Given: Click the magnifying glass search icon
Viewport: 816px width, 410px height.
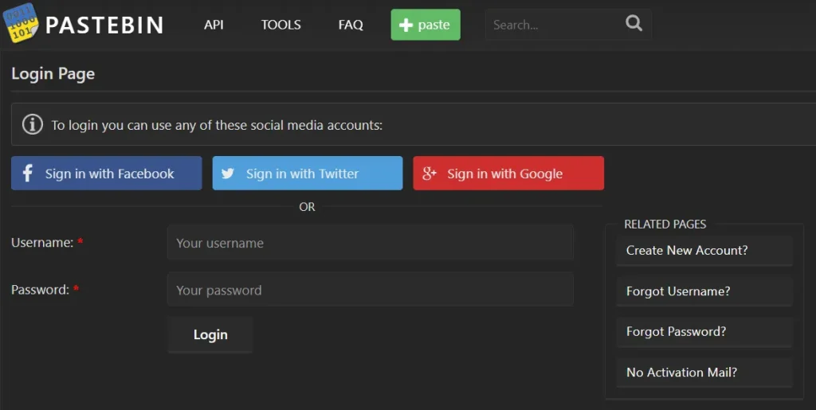Looking at the screenshot, I should 634,23.
